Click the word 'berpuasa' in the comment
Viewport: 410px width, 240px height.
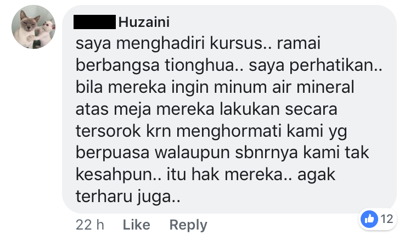point(113,153)
